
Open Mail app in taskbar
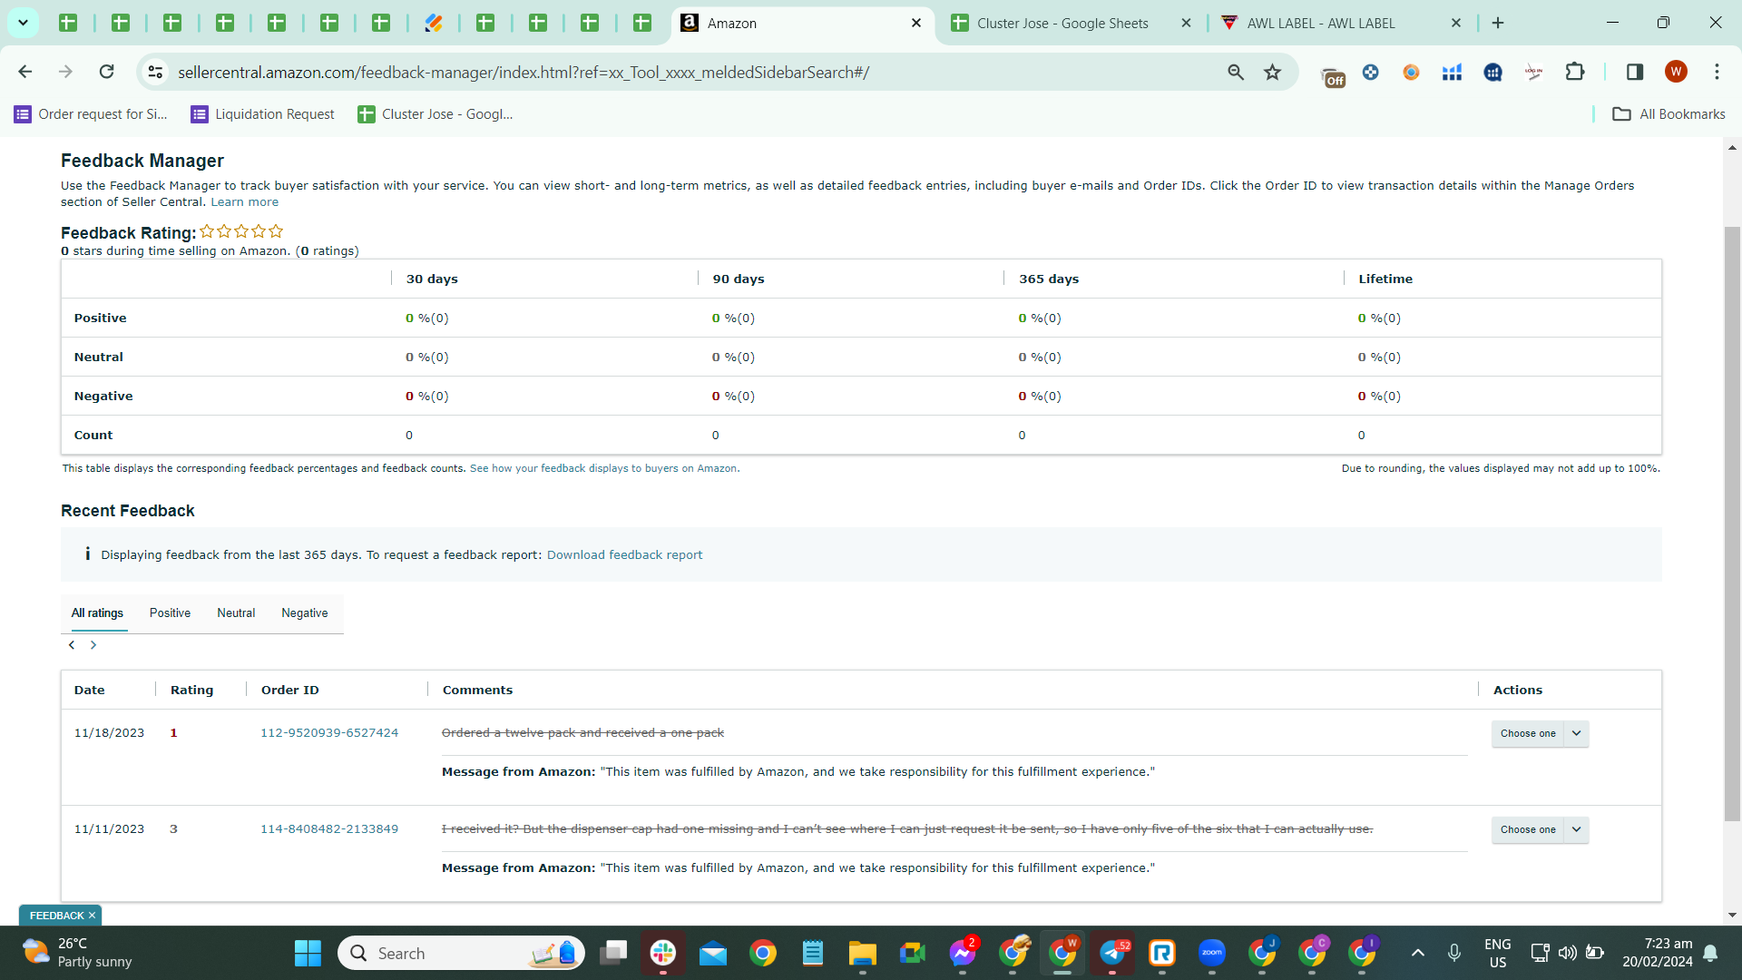[713, 953]
